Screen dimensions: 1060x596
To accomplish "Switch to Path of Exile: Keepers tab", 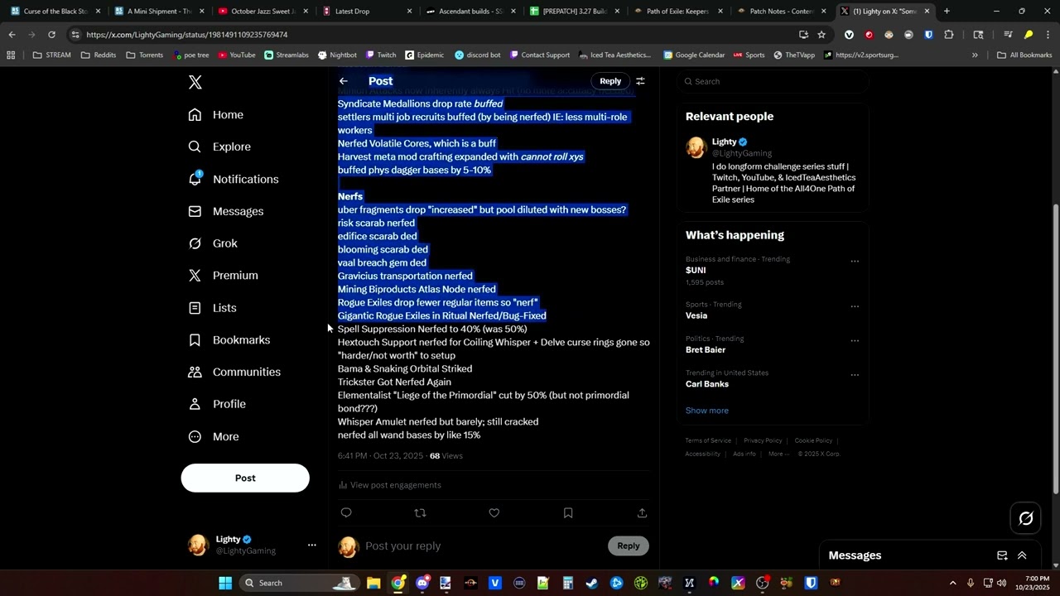I will click(677, 12).
